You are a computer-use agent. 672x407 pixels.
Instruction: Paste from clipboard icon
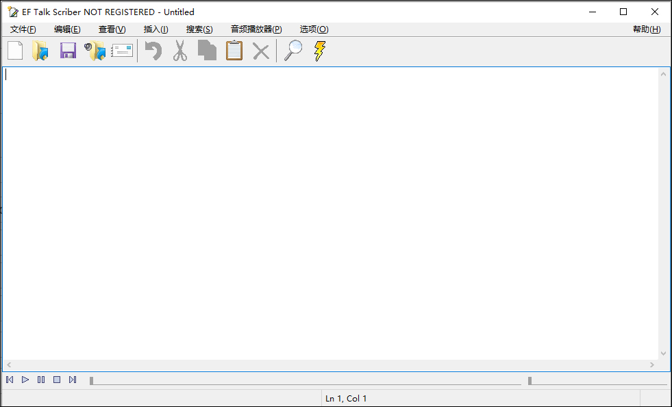click(x=234, y=51)
